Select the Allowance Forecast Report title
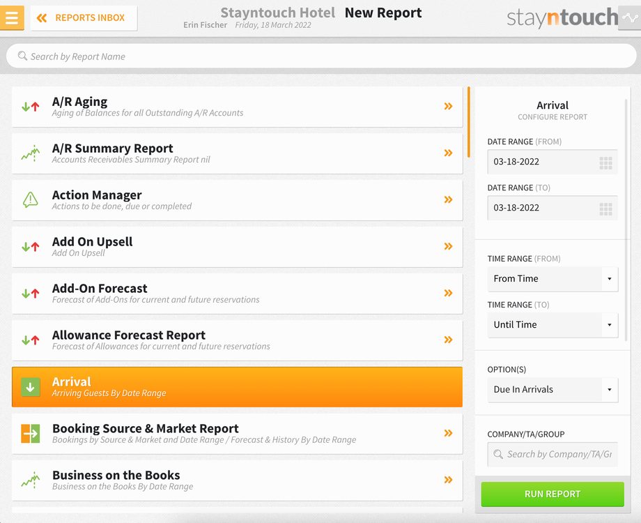Viewport: 641px width, 523px height. tap(129, 335)
